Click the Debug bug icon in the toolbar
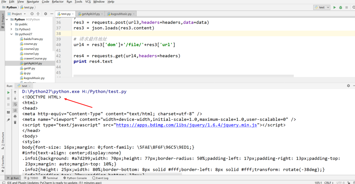The width and height of the screenshot is (355, 184). tap(340, 7)
